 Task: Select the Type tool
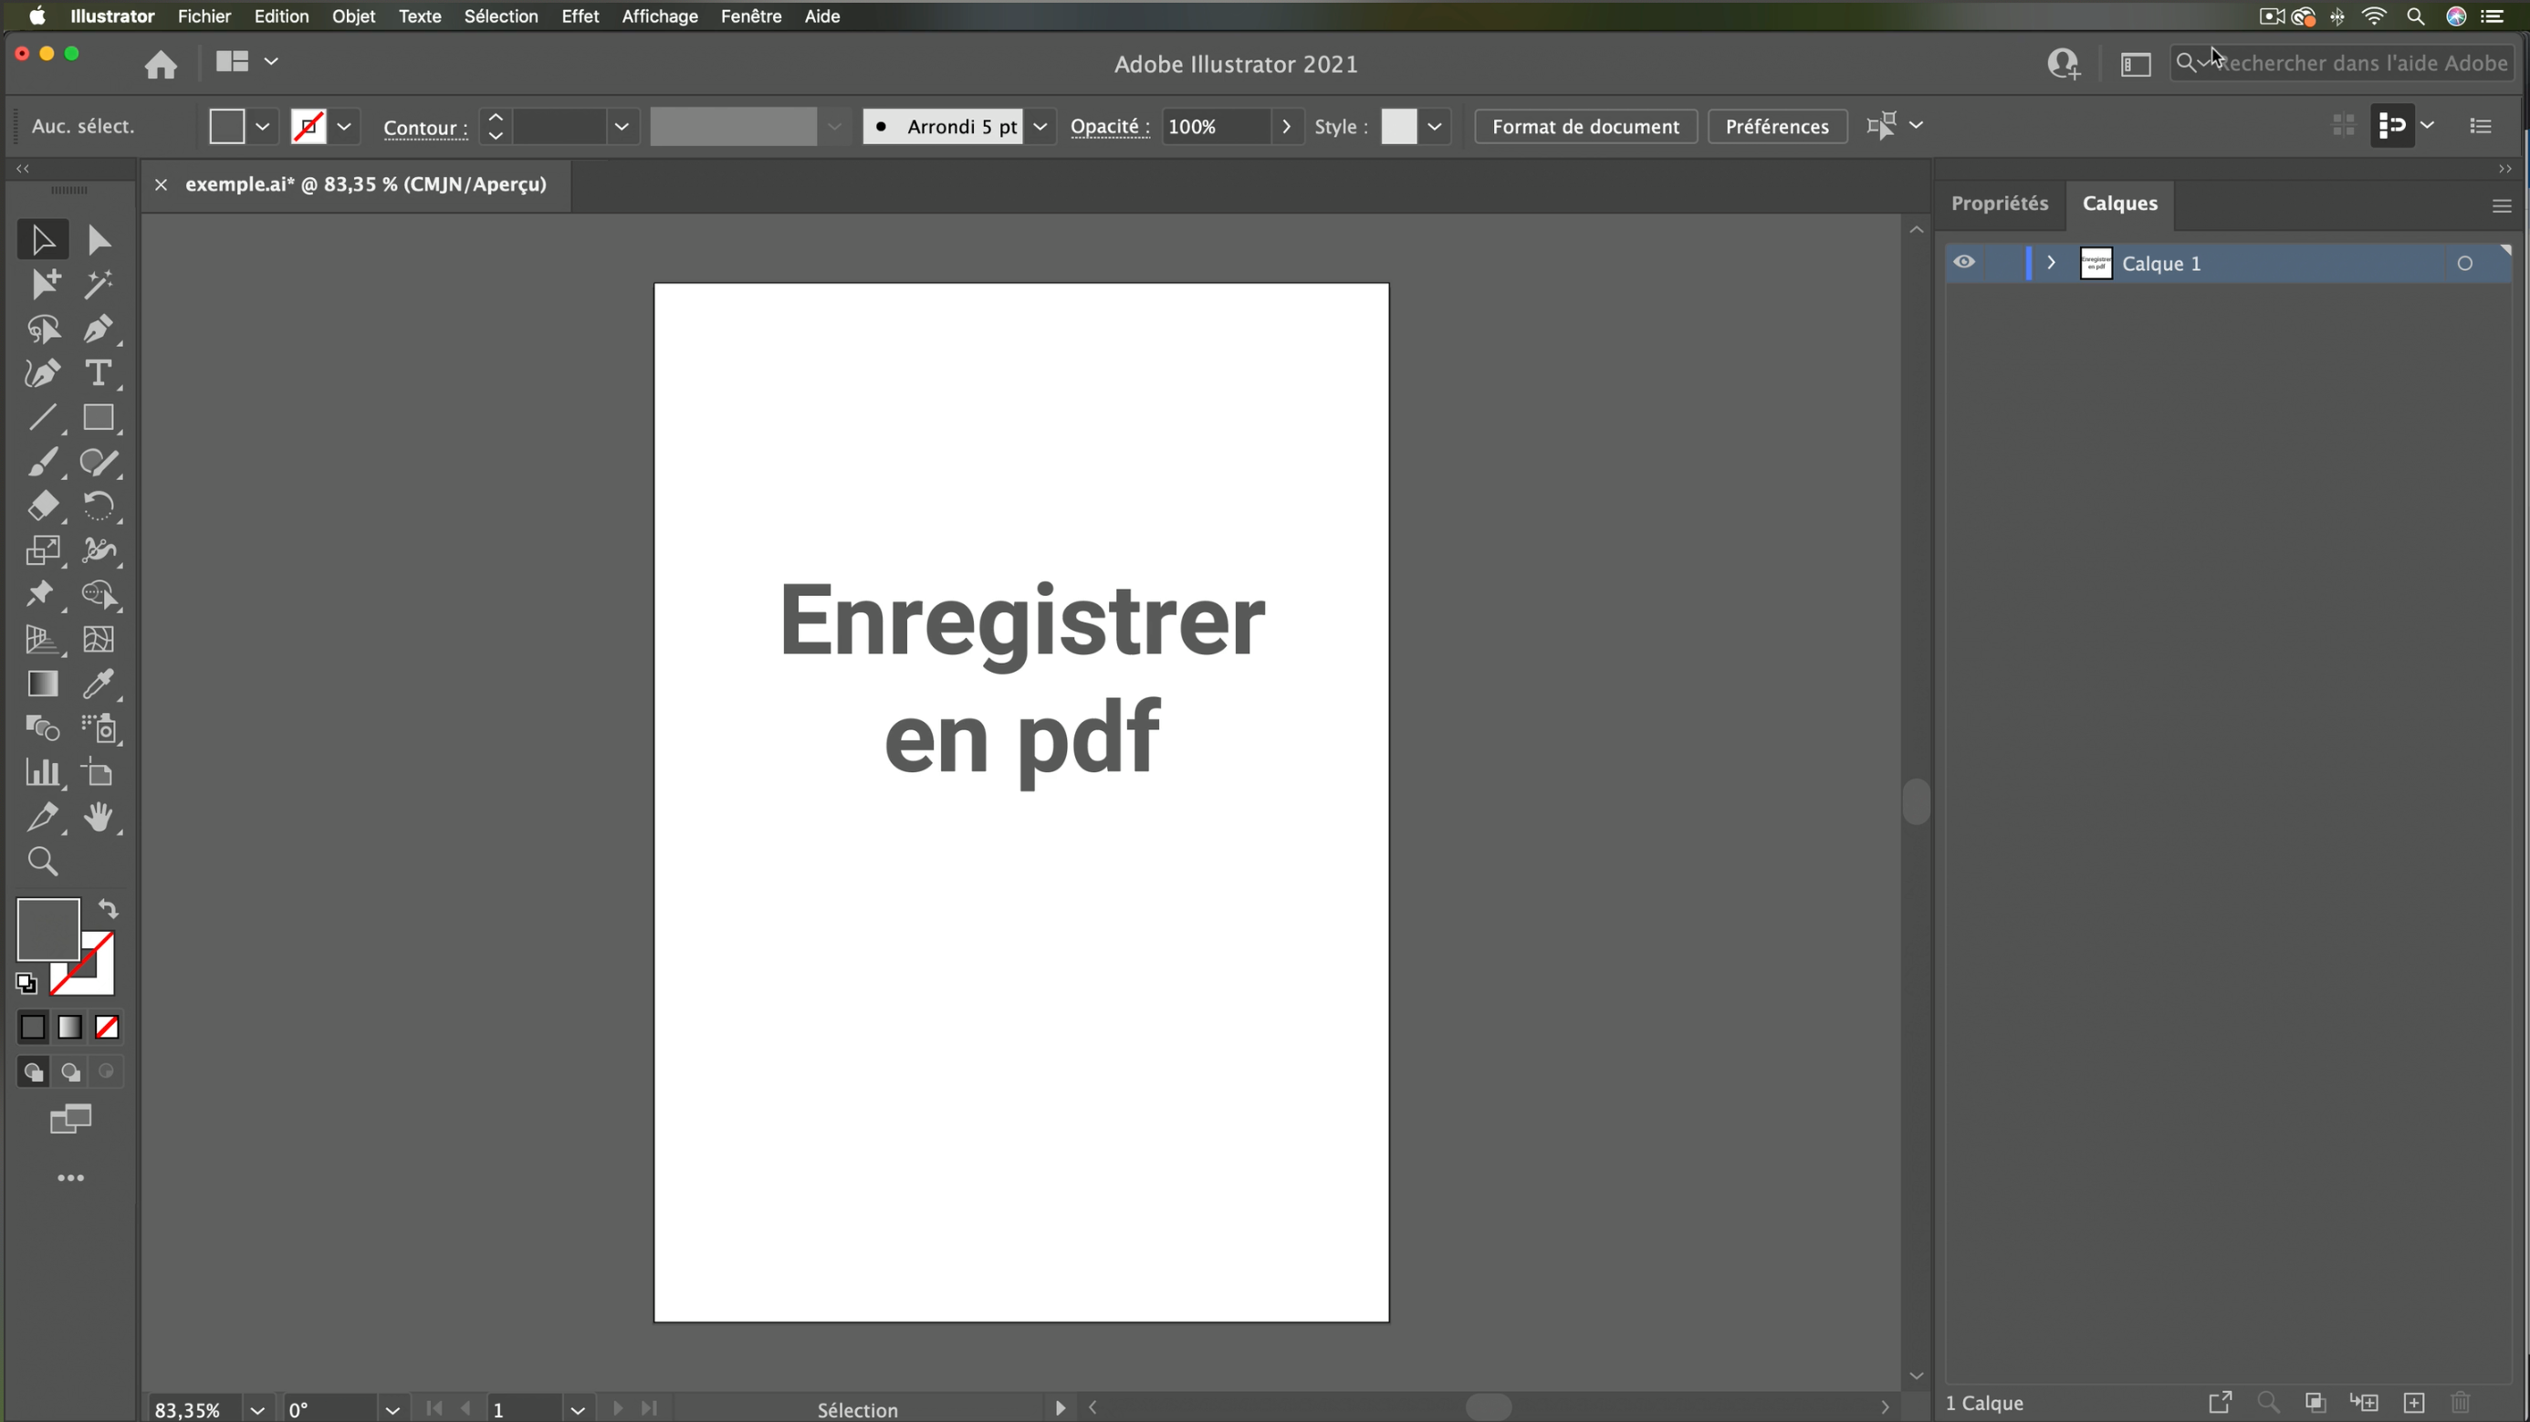[99, 373]
